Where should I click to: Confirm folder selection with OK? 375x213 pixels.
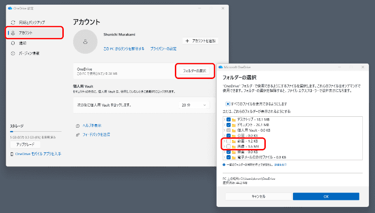pyautogui.click(x=326, y=197)
